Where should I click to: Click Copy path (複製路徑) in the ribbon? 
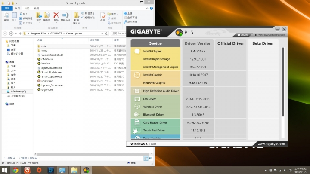coord(26,18)
